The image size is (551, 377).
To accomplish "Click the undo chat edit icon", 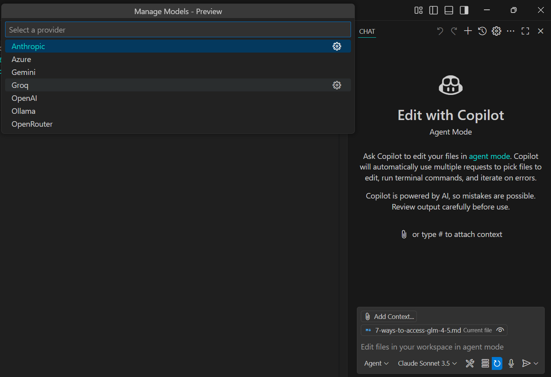I will coord(440,31).
